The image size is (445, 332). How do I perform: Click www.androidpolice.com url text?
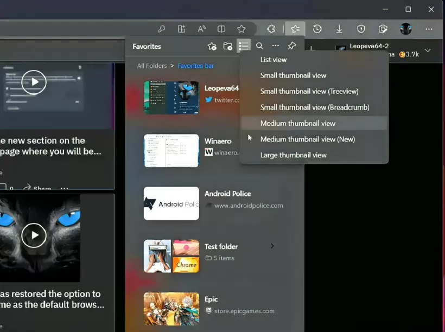pos(249,206)
